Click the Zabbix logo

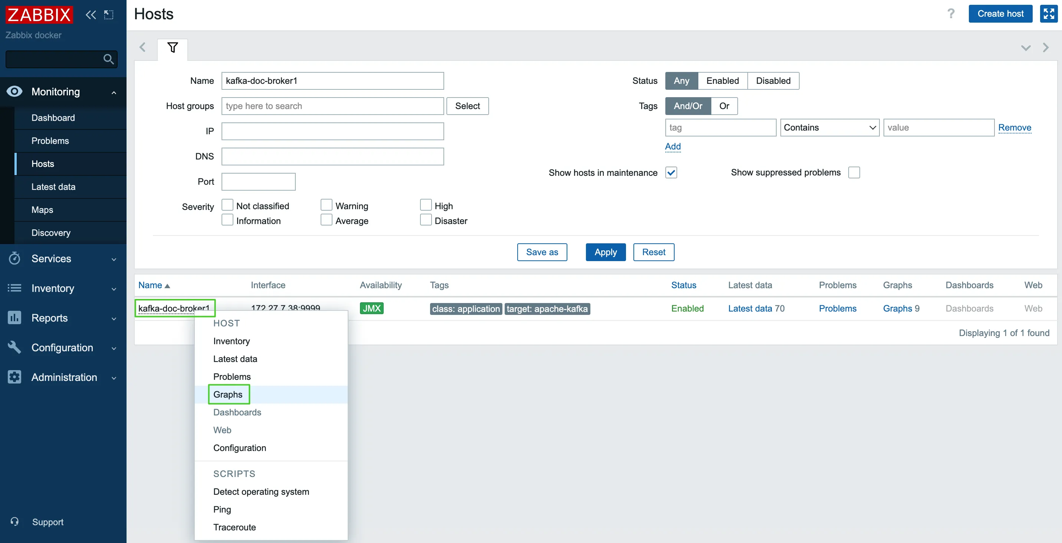click(x=39, y=15)
